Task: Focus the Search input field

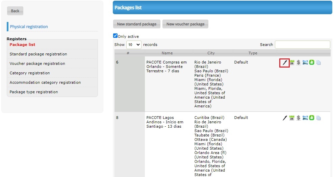Action: [303, 45]
